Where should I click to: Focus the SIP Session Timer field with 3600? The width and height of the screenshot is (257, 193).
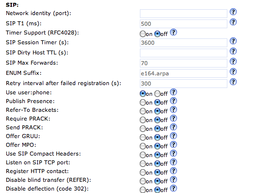pyautogui.click(x=184, y=43)
